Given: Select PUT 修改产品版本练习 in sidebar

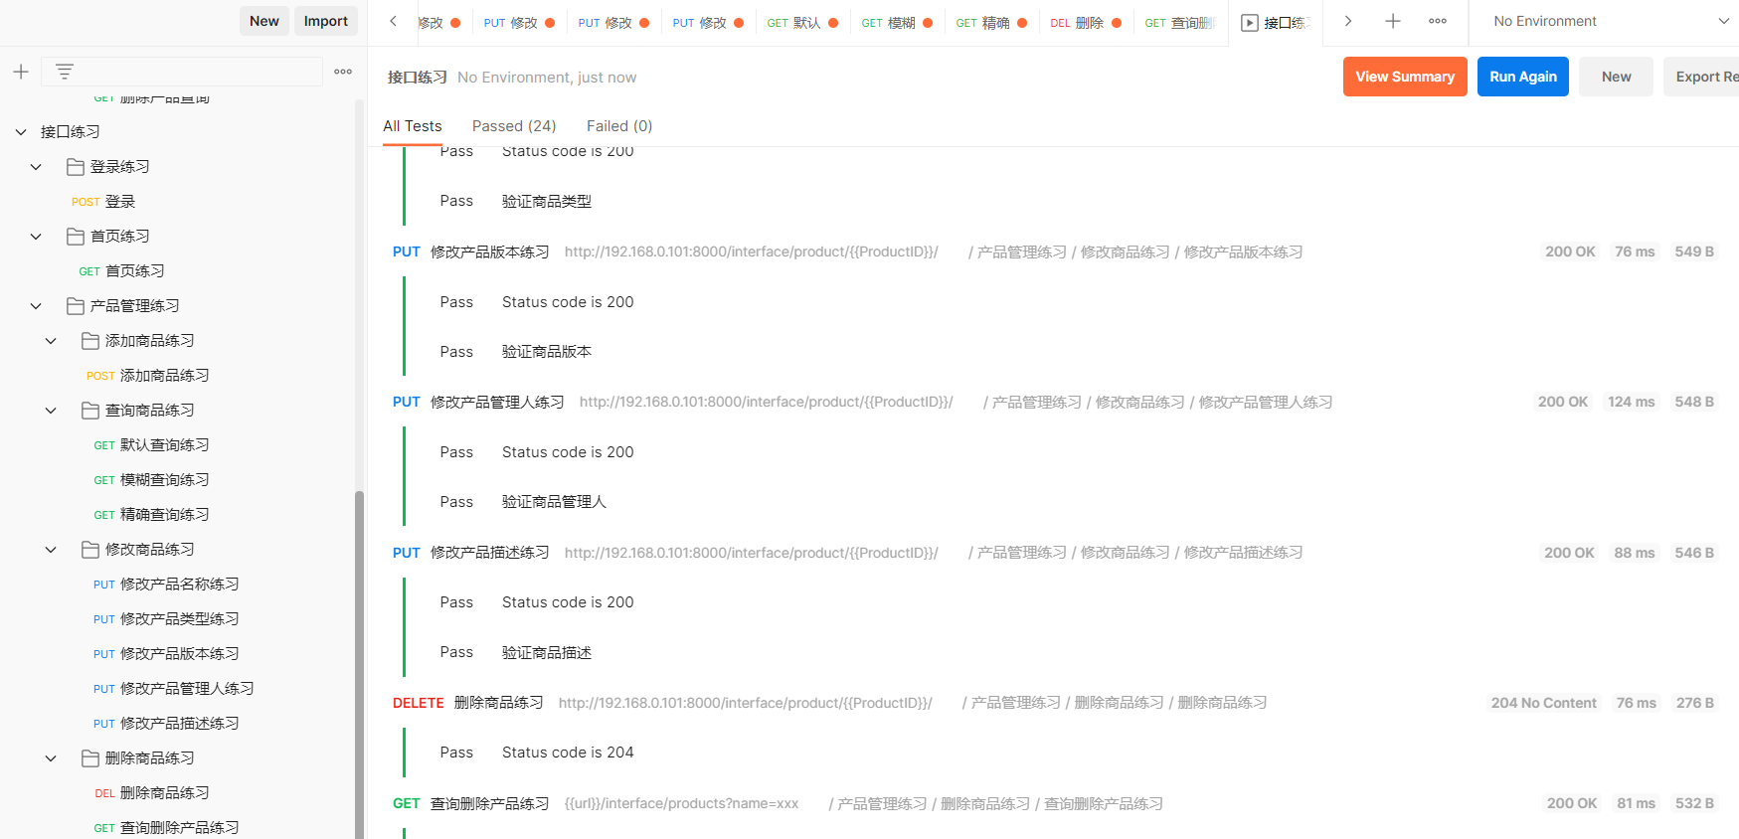Looking at the screenshot, I should tap(166, 654).
